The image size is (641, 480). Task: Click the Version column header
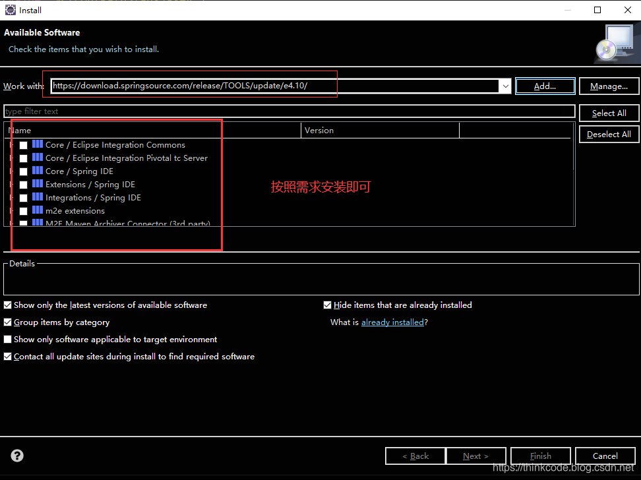tap(381, 131)
